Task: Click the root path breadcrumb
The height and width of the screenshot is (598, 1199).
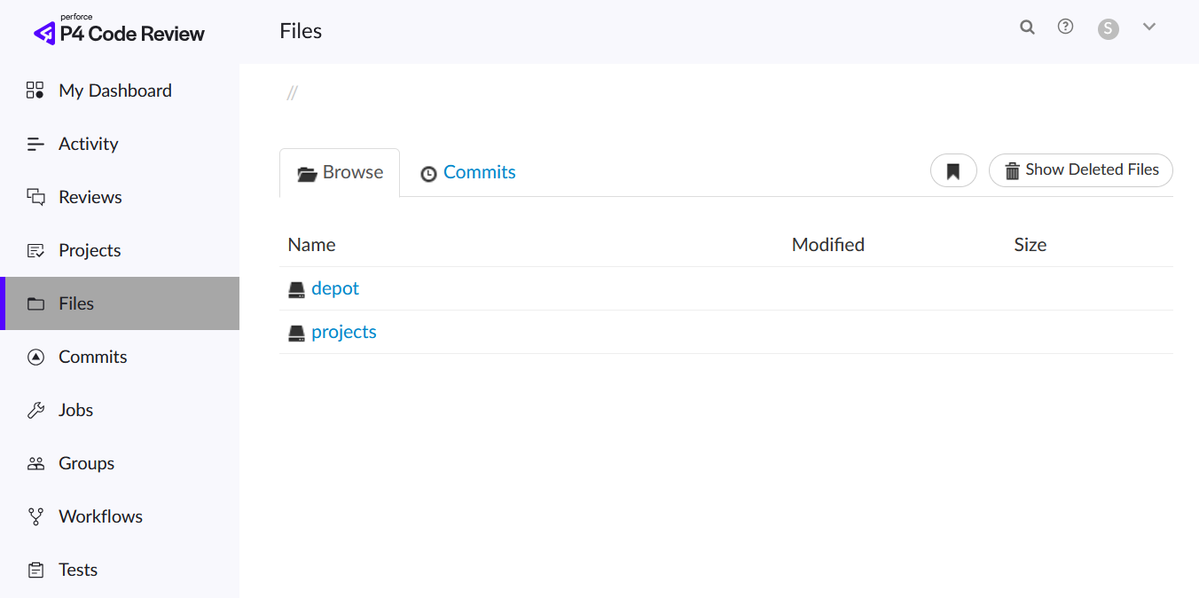Action: point(292,93)
